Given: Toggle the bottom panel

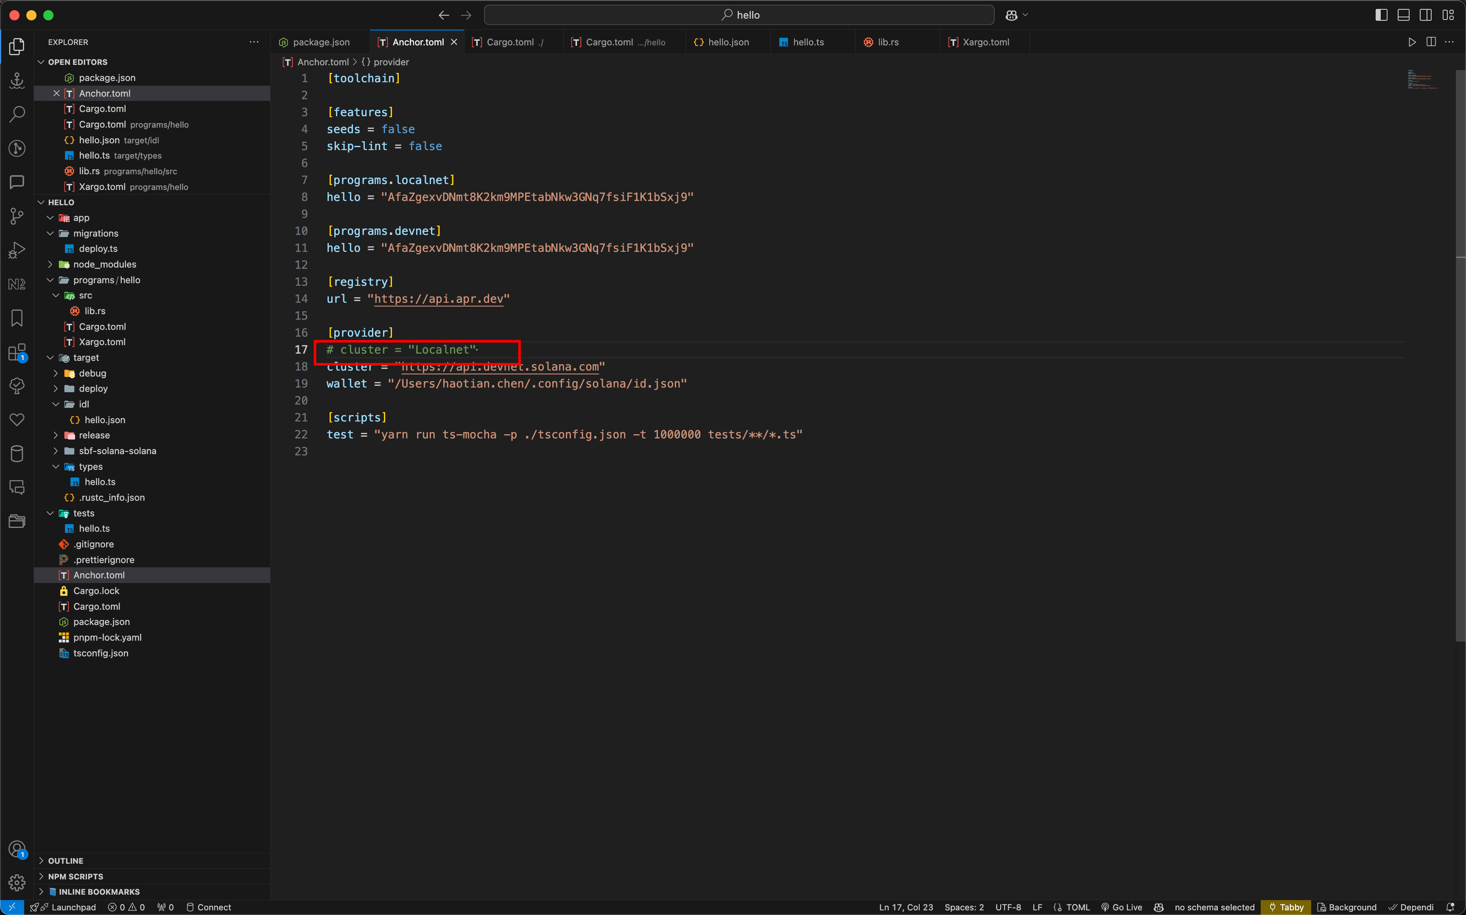Looking at the screenshot, I should click(1404, 15).
